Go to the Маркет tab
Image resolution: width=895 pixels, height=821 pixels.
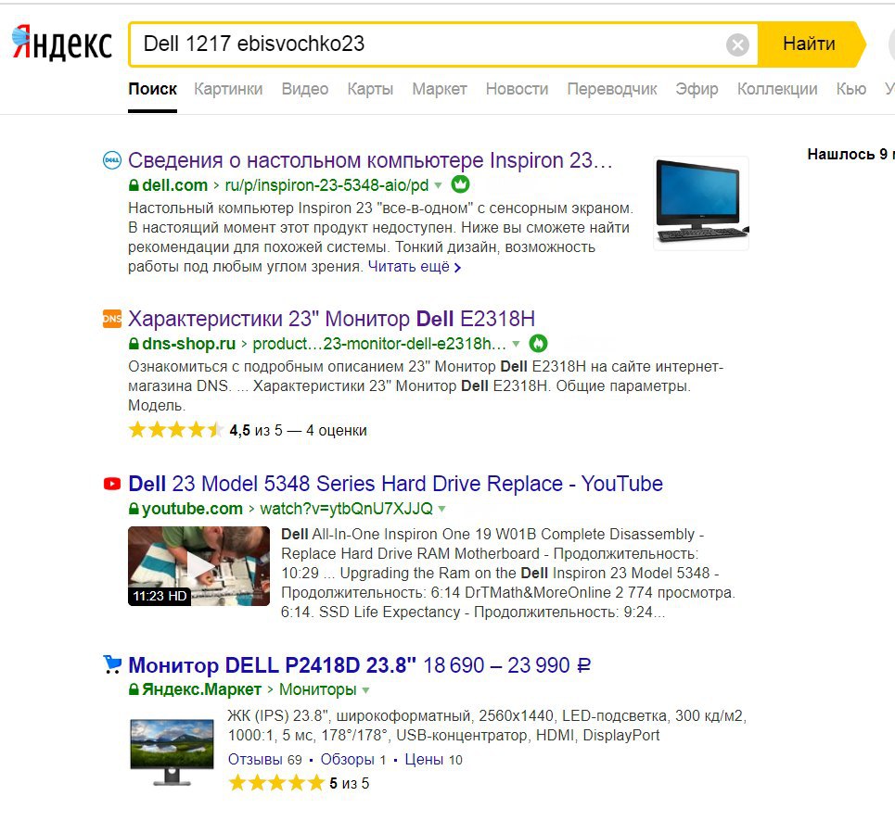[440, 89]
